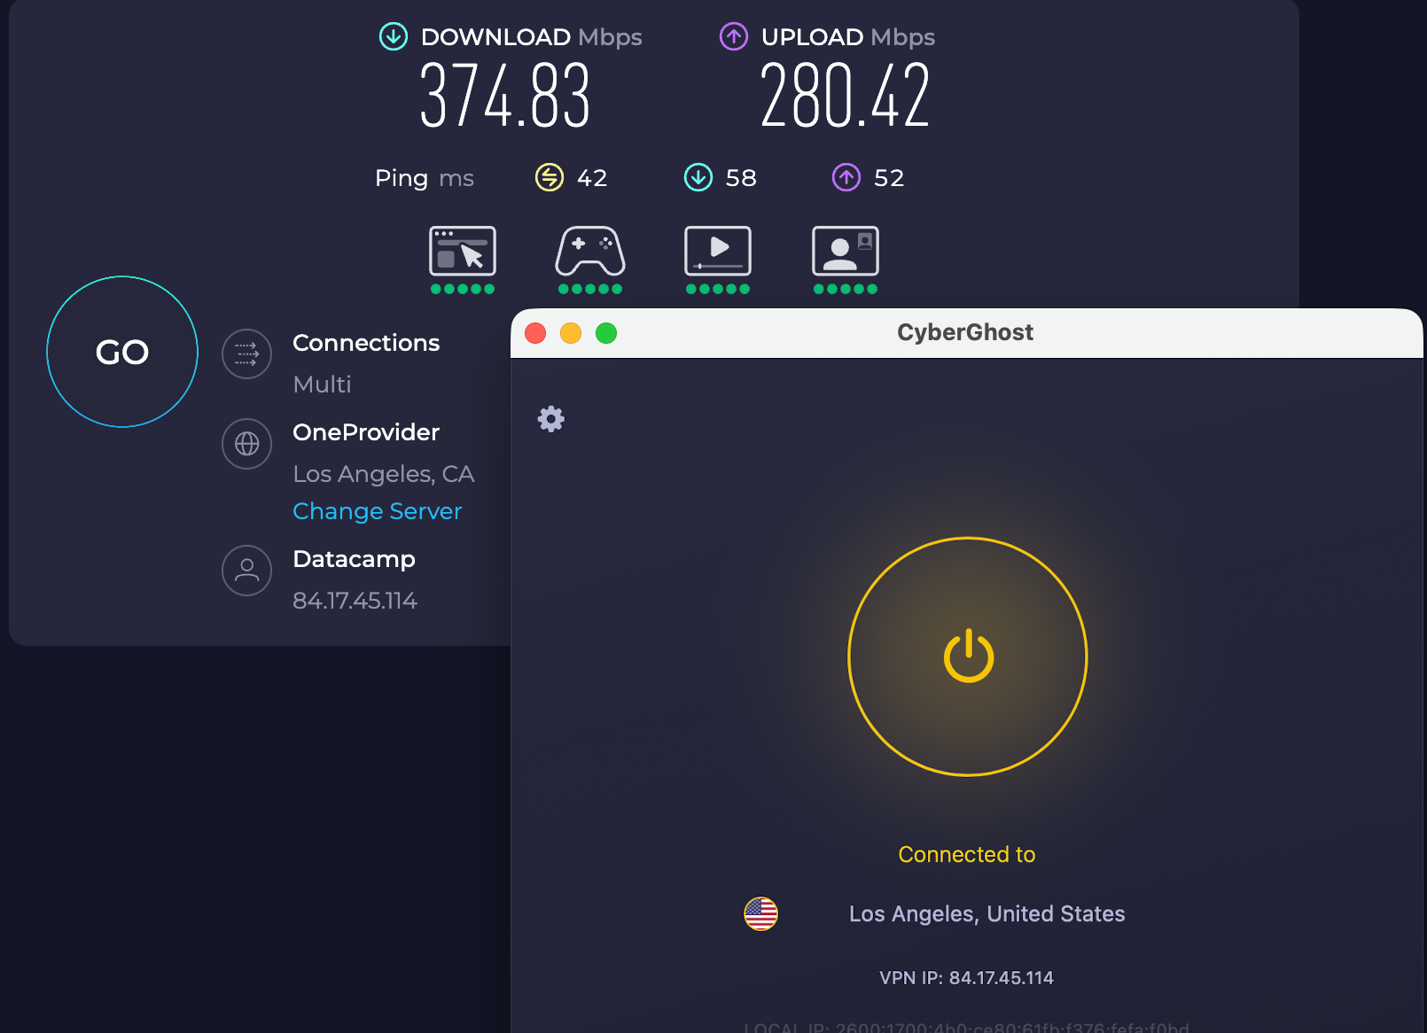1427x1033 pixels.
Task: Select the Los Angeles, United States server label
Action: (986, 913)
